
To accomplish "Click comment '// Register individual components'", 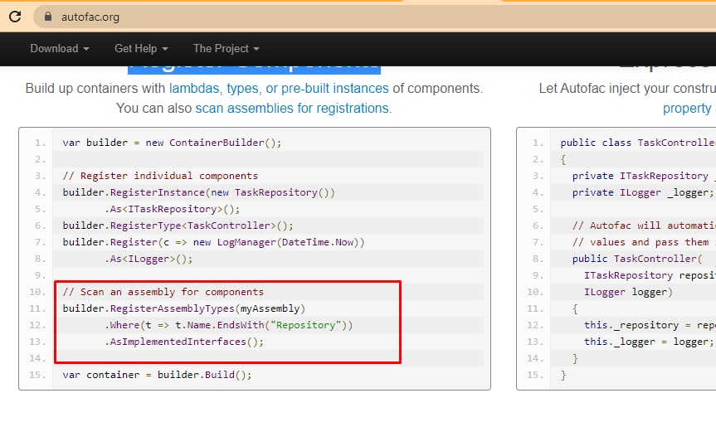I will [160, 176].
